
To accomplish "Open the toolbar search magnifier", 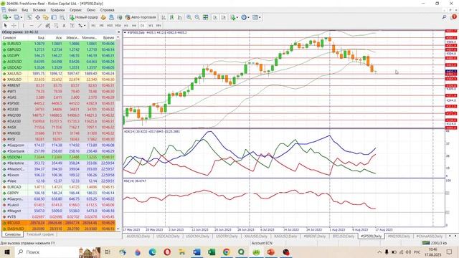I will 444,17.
